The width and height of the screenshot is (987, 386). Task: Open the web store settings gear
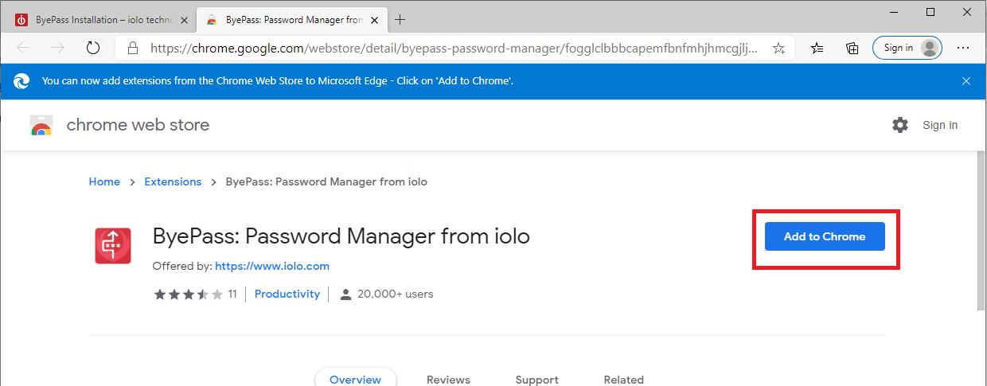(900, 125)
